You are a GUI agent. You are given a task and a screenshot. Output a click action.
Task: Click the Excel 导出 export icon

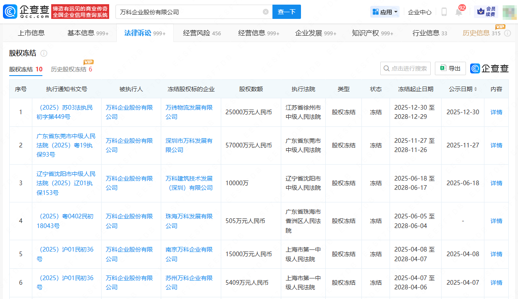coord(450,68)
